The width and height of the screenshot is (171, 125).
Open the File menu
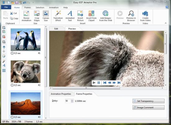click(6, 7)
